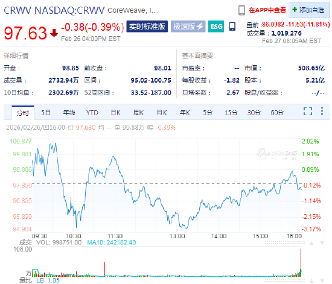Image resolution: width=332 pixels, height=284 pixels.
Task: Switch to 年K chart tab
Action: (185, 113)
